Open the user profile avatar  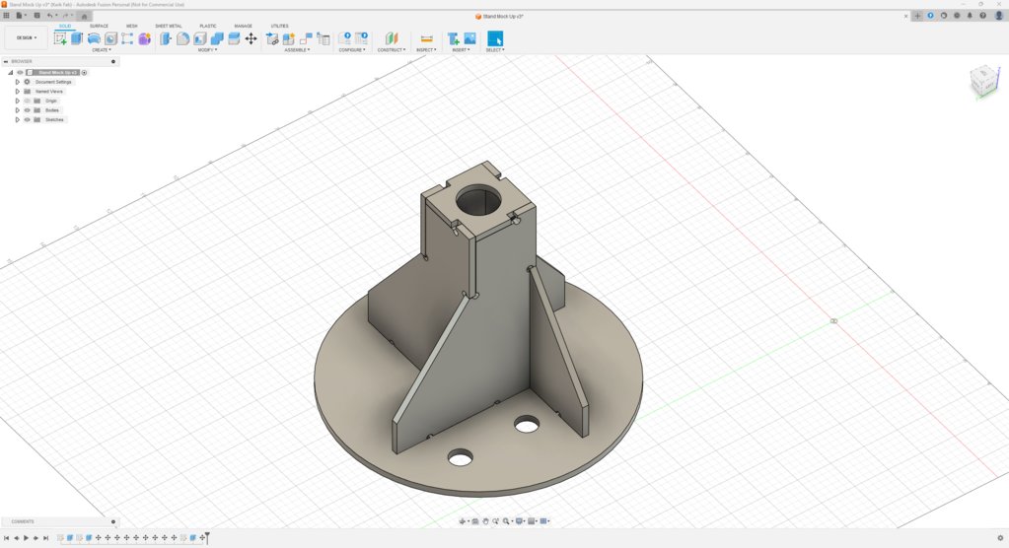[998, 16]
